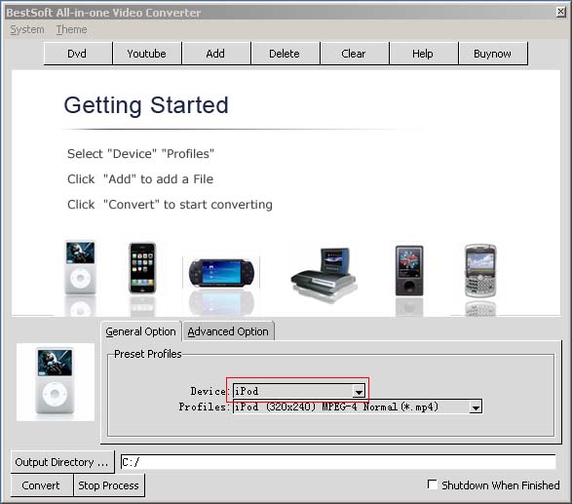Image resolution: width=572 pixels, height=504 pixels.
Task: Select the General Option tab
Action: (140, 331)
